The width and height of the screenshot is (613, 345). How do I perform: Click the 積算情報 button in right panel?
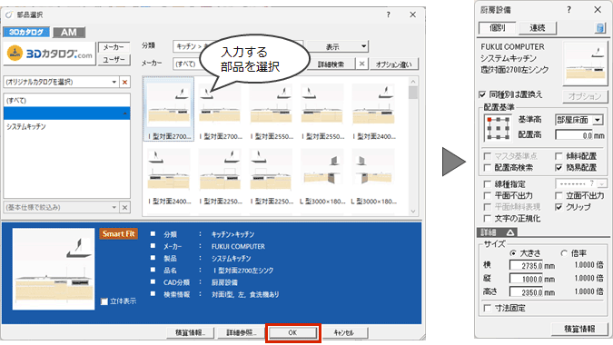pyautogui.click(x=579, y=329)
